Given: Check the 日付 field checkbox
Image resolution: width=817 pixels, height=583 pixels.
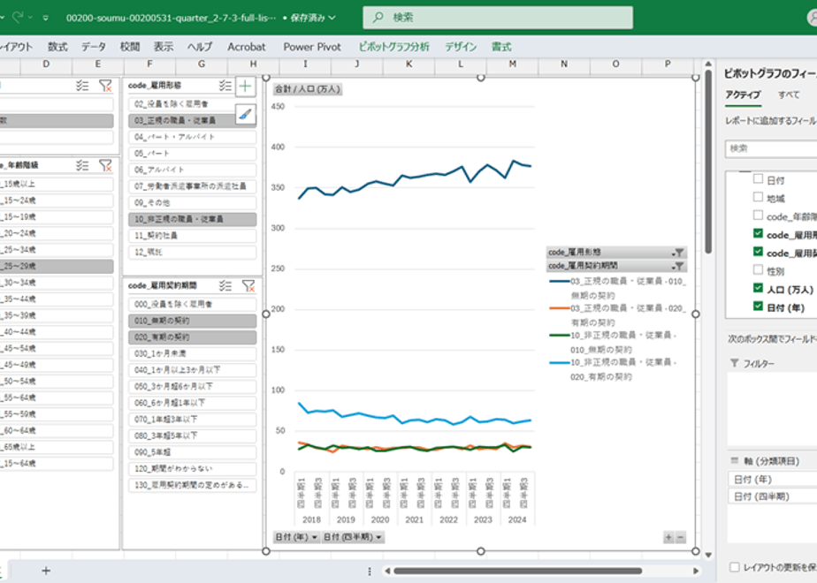Looking at the screenshot, I should click(758, 179).
